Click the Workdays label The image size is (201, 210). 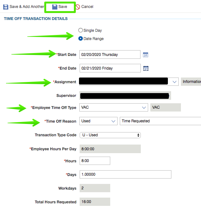tap(67, 188)
